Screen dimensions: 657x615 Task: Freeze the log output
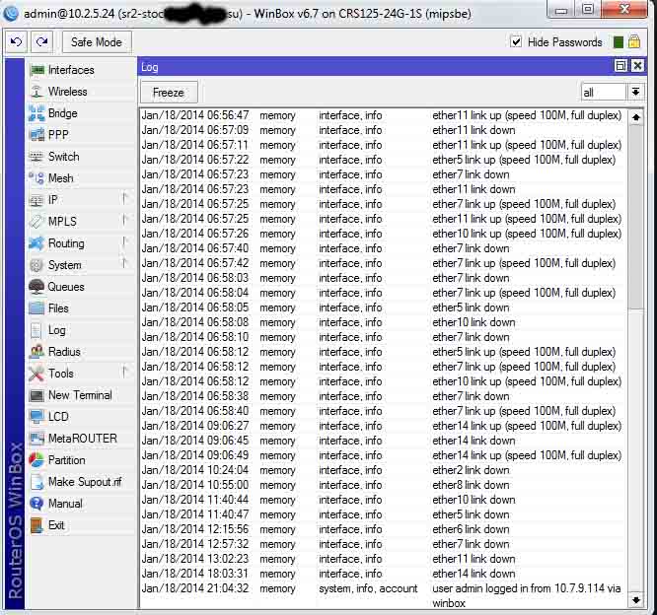[x=169, y=92]
